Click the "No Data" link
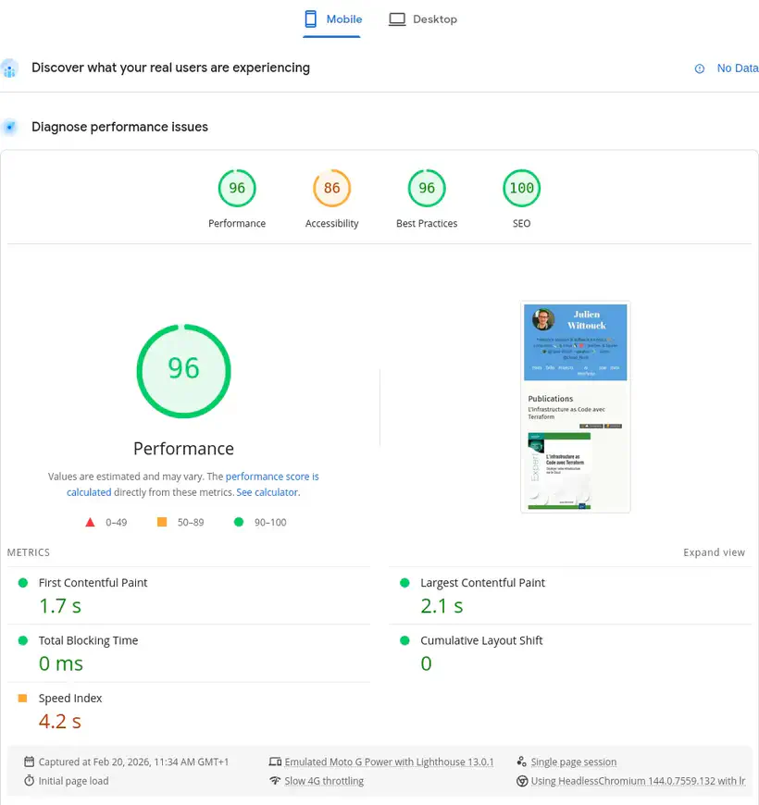Image resolution: width=759 pixels, height=805 pixels. [738, 68]
